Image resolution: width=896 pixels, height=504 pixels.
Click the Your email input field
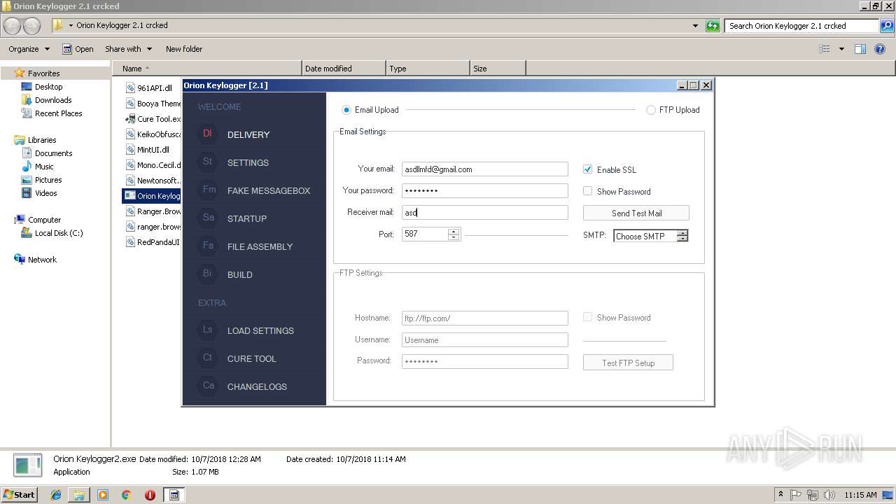(x=485, y=169)
